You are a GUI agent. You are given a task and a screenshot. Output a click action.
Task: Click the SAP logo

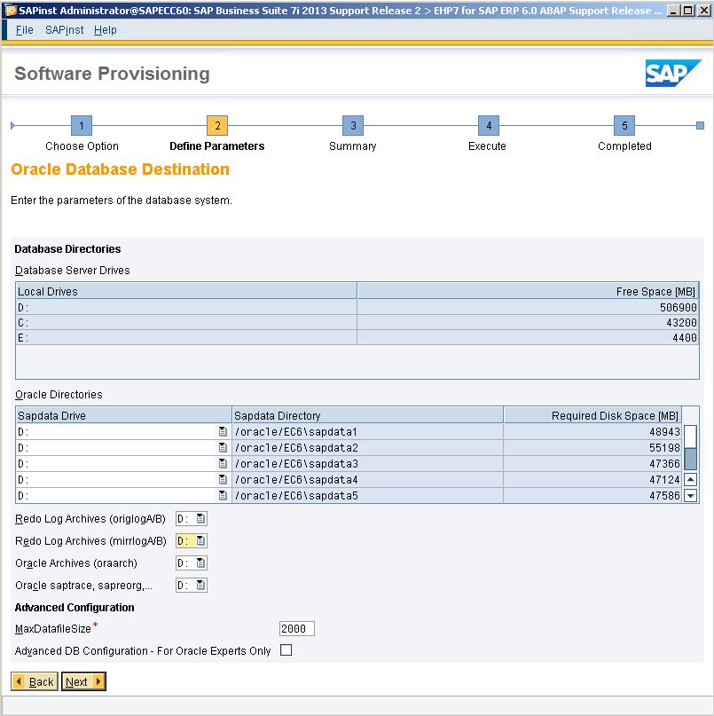pyautogui.click(x=673, y=73)
